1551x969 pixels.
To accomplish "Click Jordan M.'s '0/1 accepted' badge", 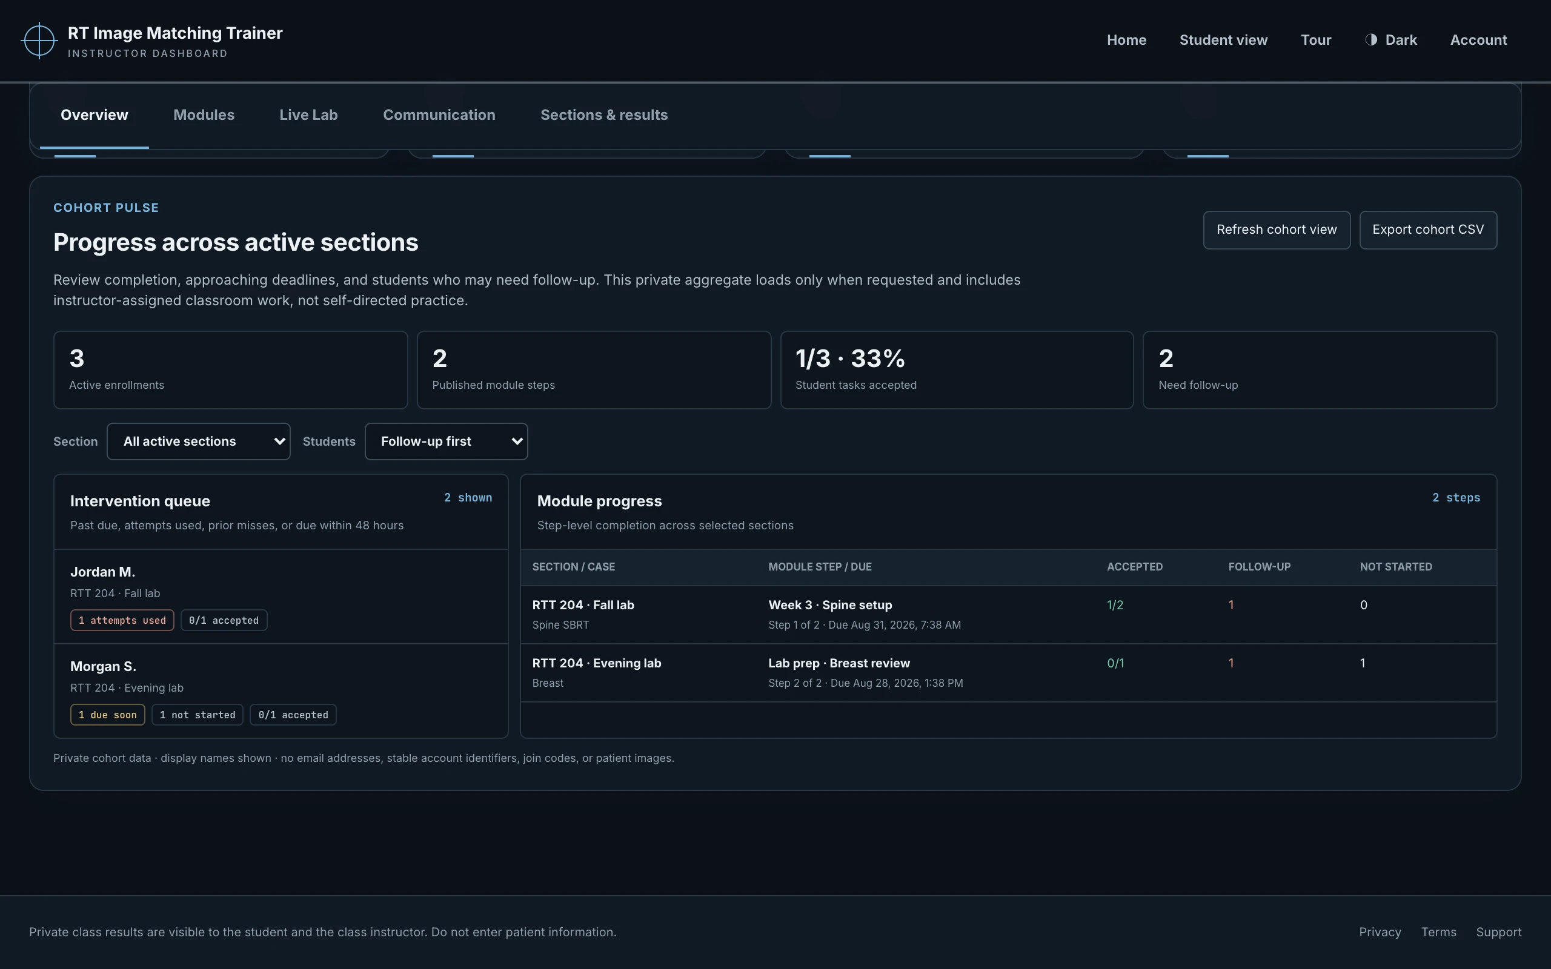I will point(224,620).
